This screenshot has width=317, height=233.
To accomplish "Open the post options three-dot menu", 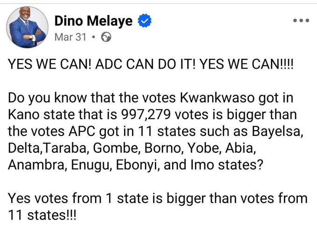I will coord(301,21).
